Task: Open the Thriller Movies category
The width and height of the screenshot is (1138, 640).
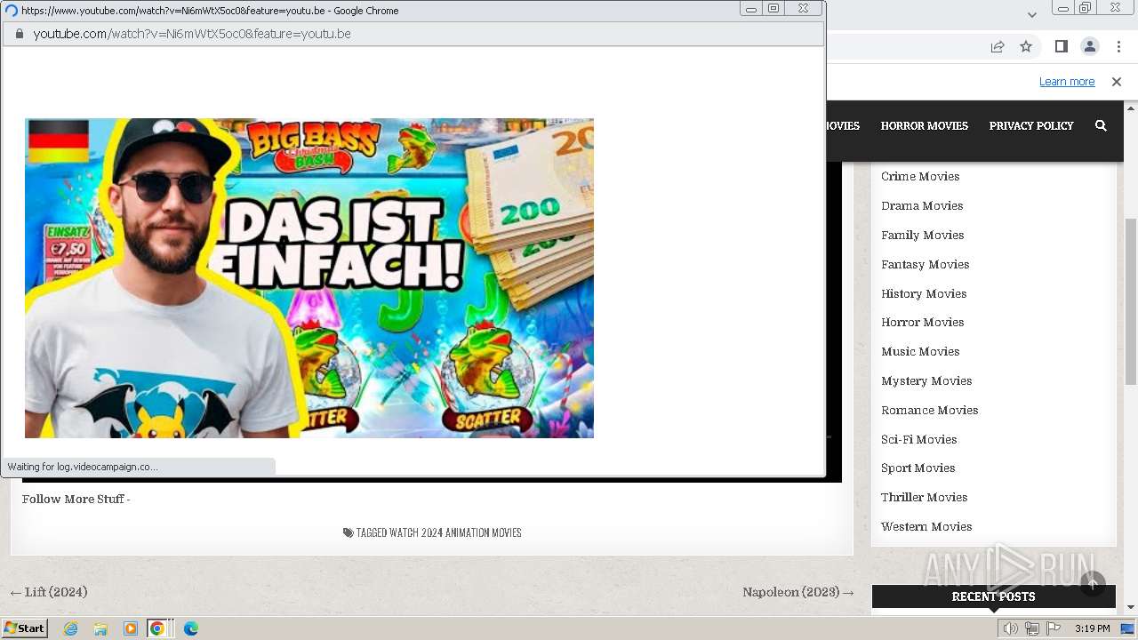Action: 925,497
